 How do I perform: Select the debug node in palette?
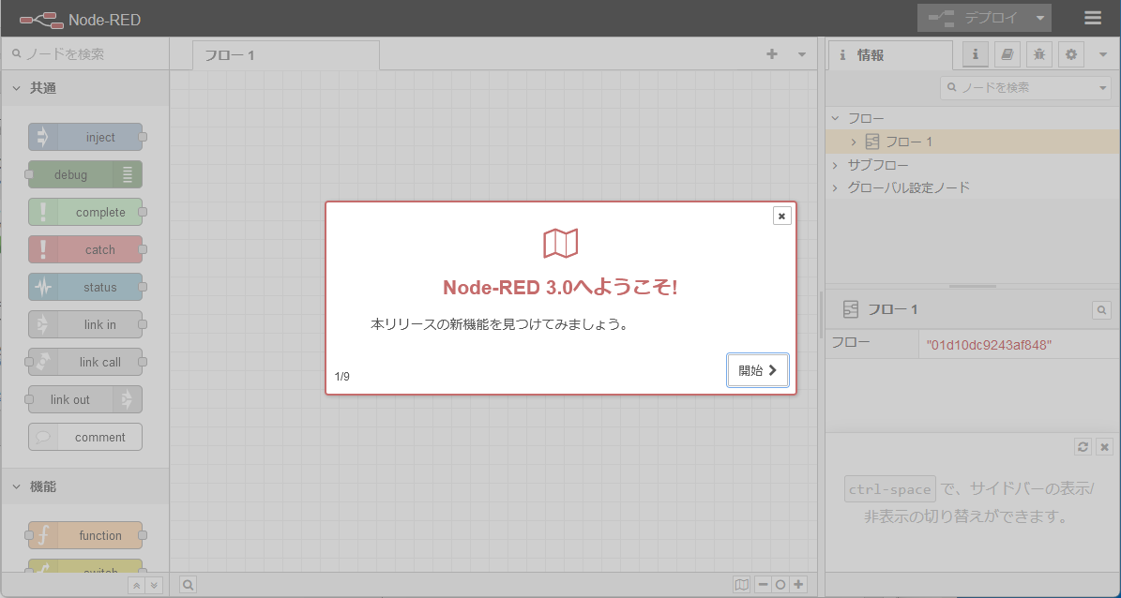coord(85,174)
